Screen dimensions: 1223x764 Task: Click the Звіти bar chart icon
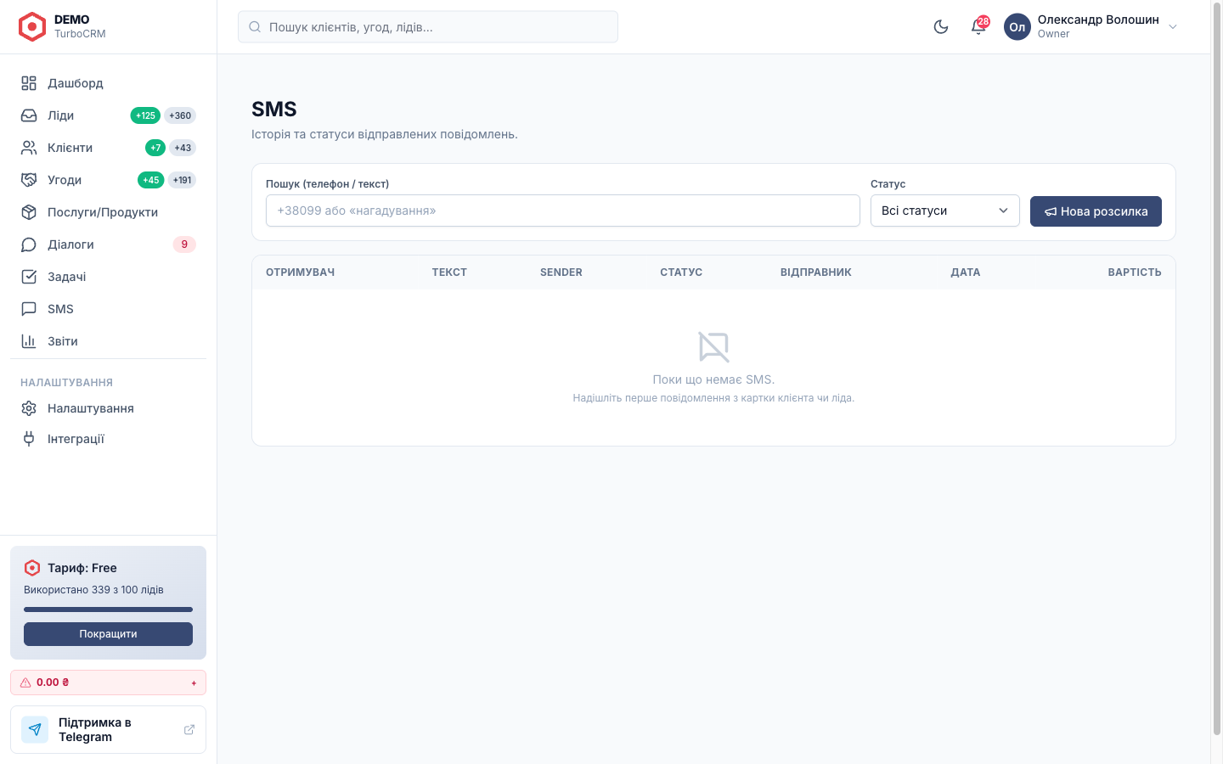click(29, 341)
